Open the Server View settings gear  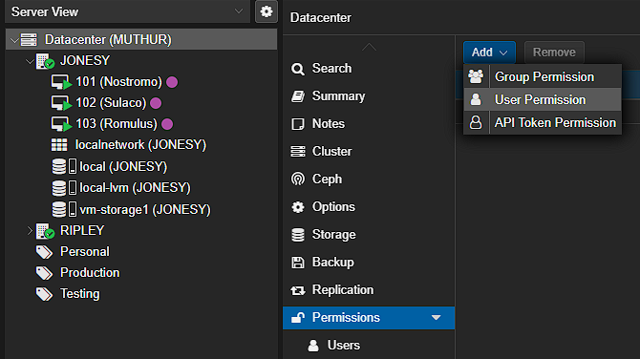pos(267,11)
